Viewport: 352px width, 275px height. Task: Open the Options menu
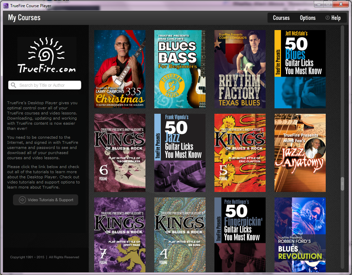tap(308, 18)
